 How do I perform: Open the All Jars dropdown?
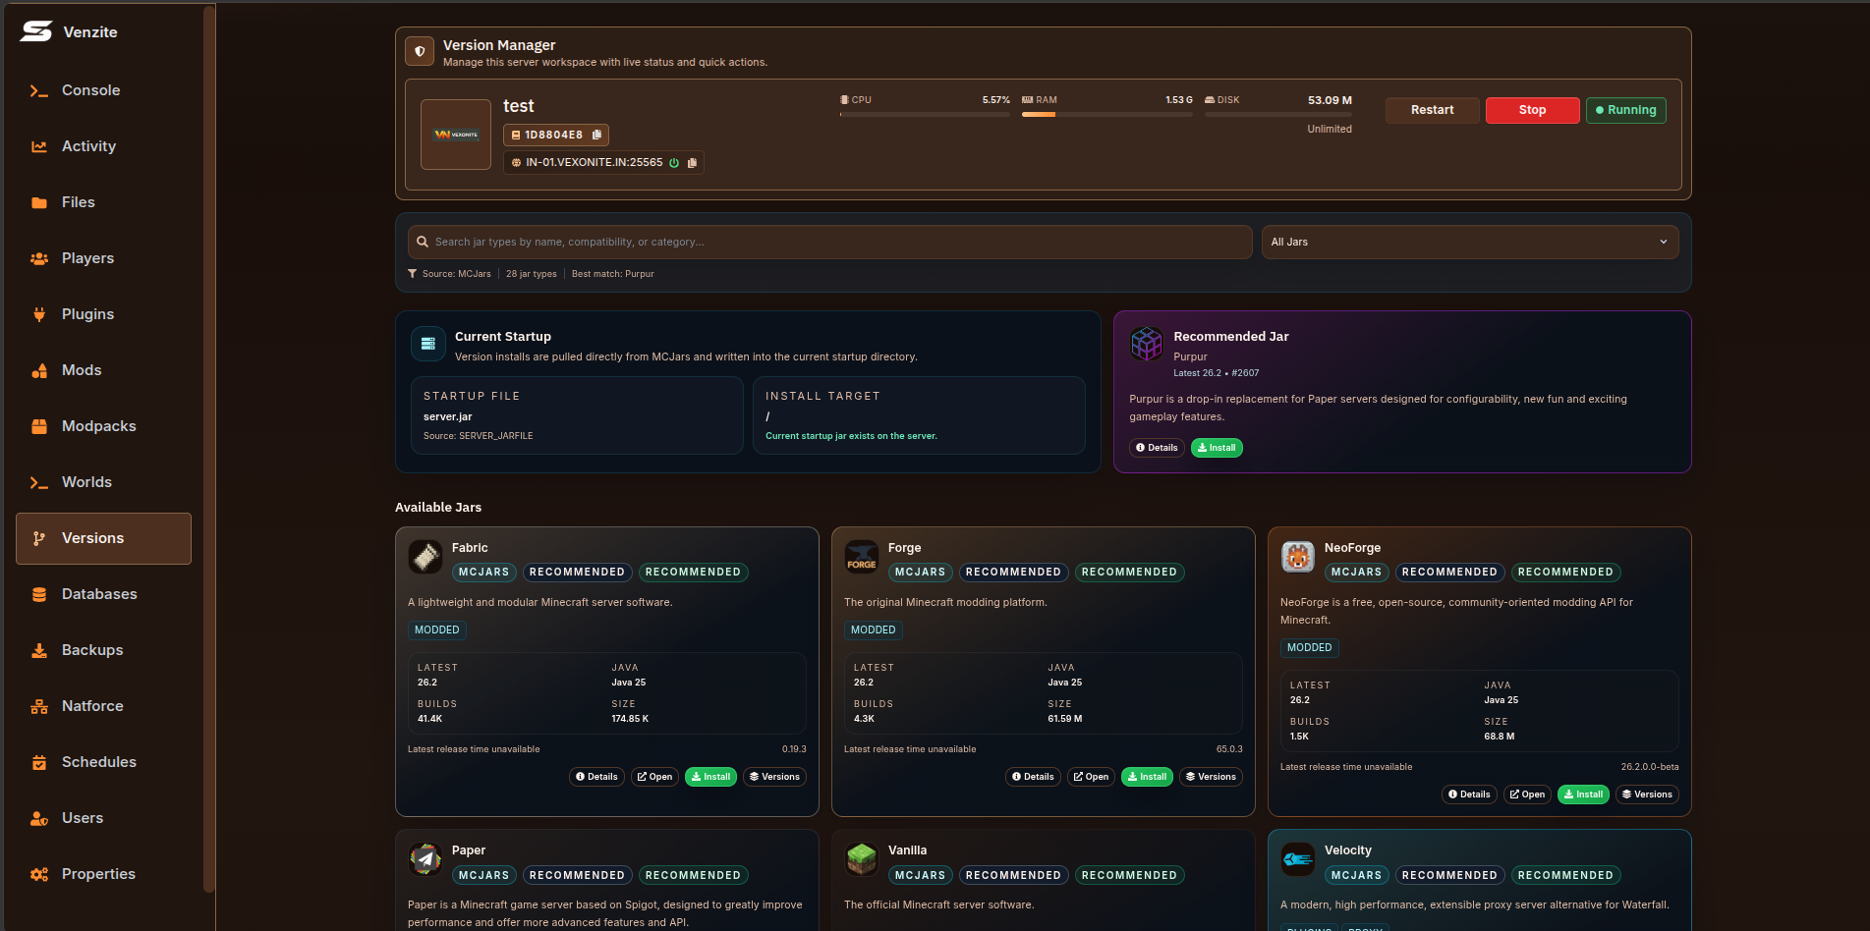click(x=1470, y=242)
